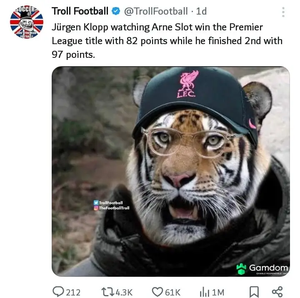This screenshot has width=300, height=298.
Task: Click the Jürgen Klopp tweet text
Action: pyautogui.click(x=167, y=41)
